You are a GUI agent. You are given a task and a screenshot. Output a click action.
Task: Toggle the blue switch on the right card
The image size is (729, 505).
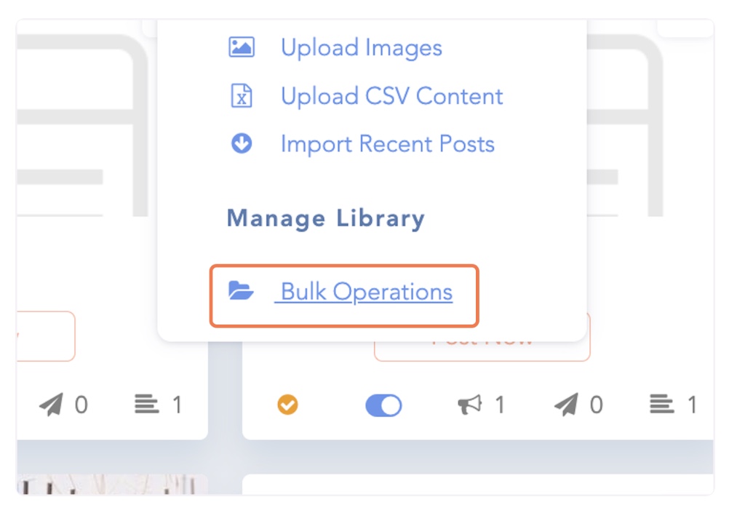(383, 405)
